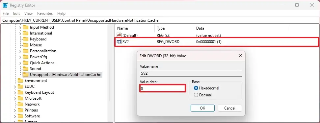320x123 pixels.
Task: Cancel the Edit DWORD dialog
Action: click(x=230, y=108)
